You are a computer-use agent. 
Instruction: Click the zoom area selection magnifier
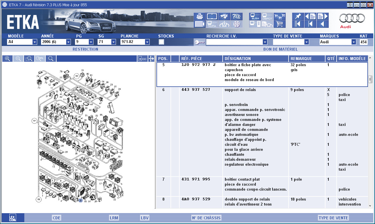tap(29, 59)
